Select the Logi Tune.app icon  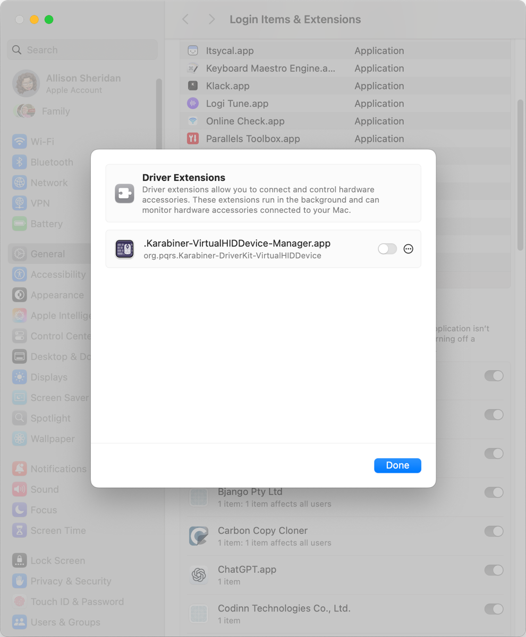[192, 103]
